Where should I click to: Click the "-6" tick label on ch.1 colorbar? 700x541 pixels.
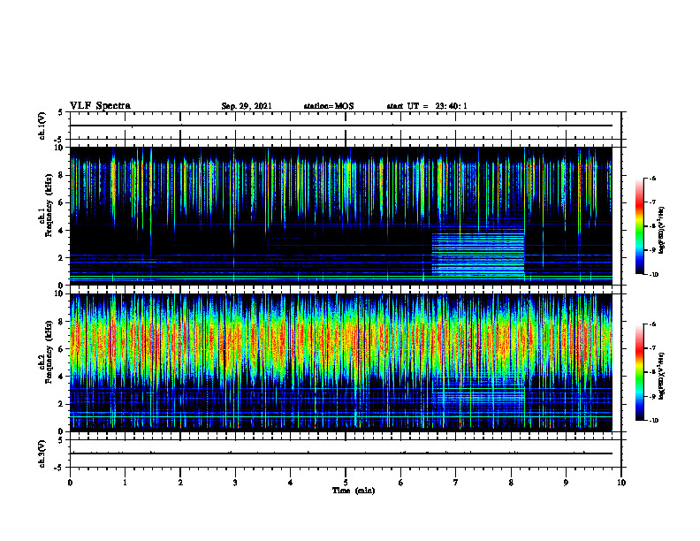pyautogui.click(x=652, y=179)
